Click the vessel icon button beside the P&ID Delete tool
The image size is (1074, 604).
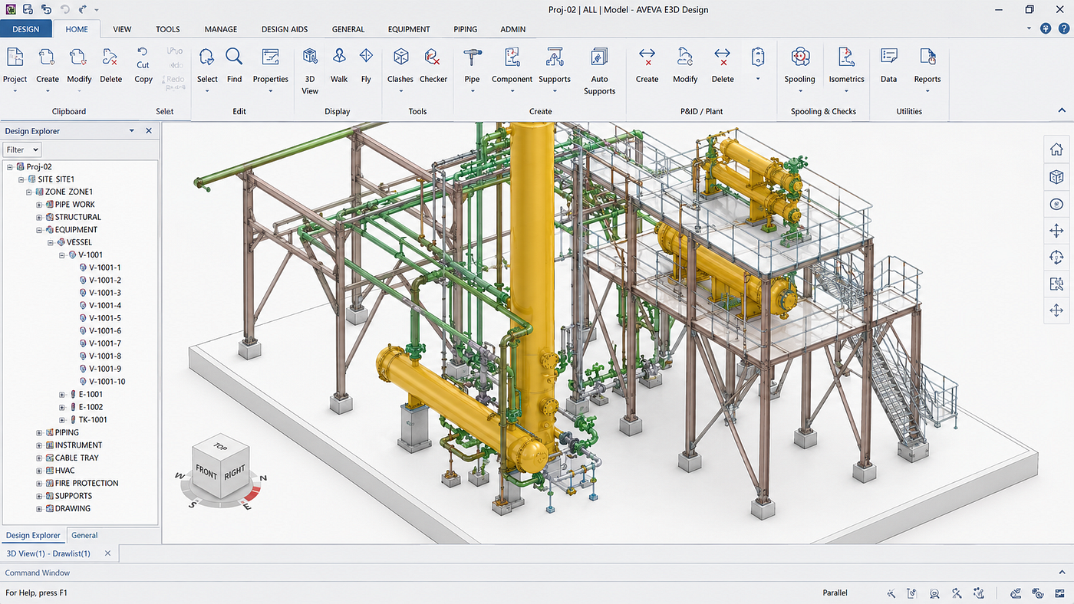758,57
